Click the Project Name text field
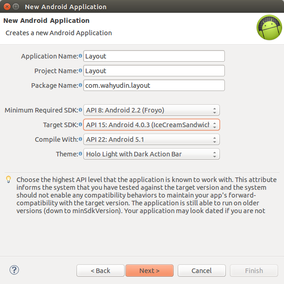Image resolution: width=284 pixels, height=284 pixels. point(154,71)
